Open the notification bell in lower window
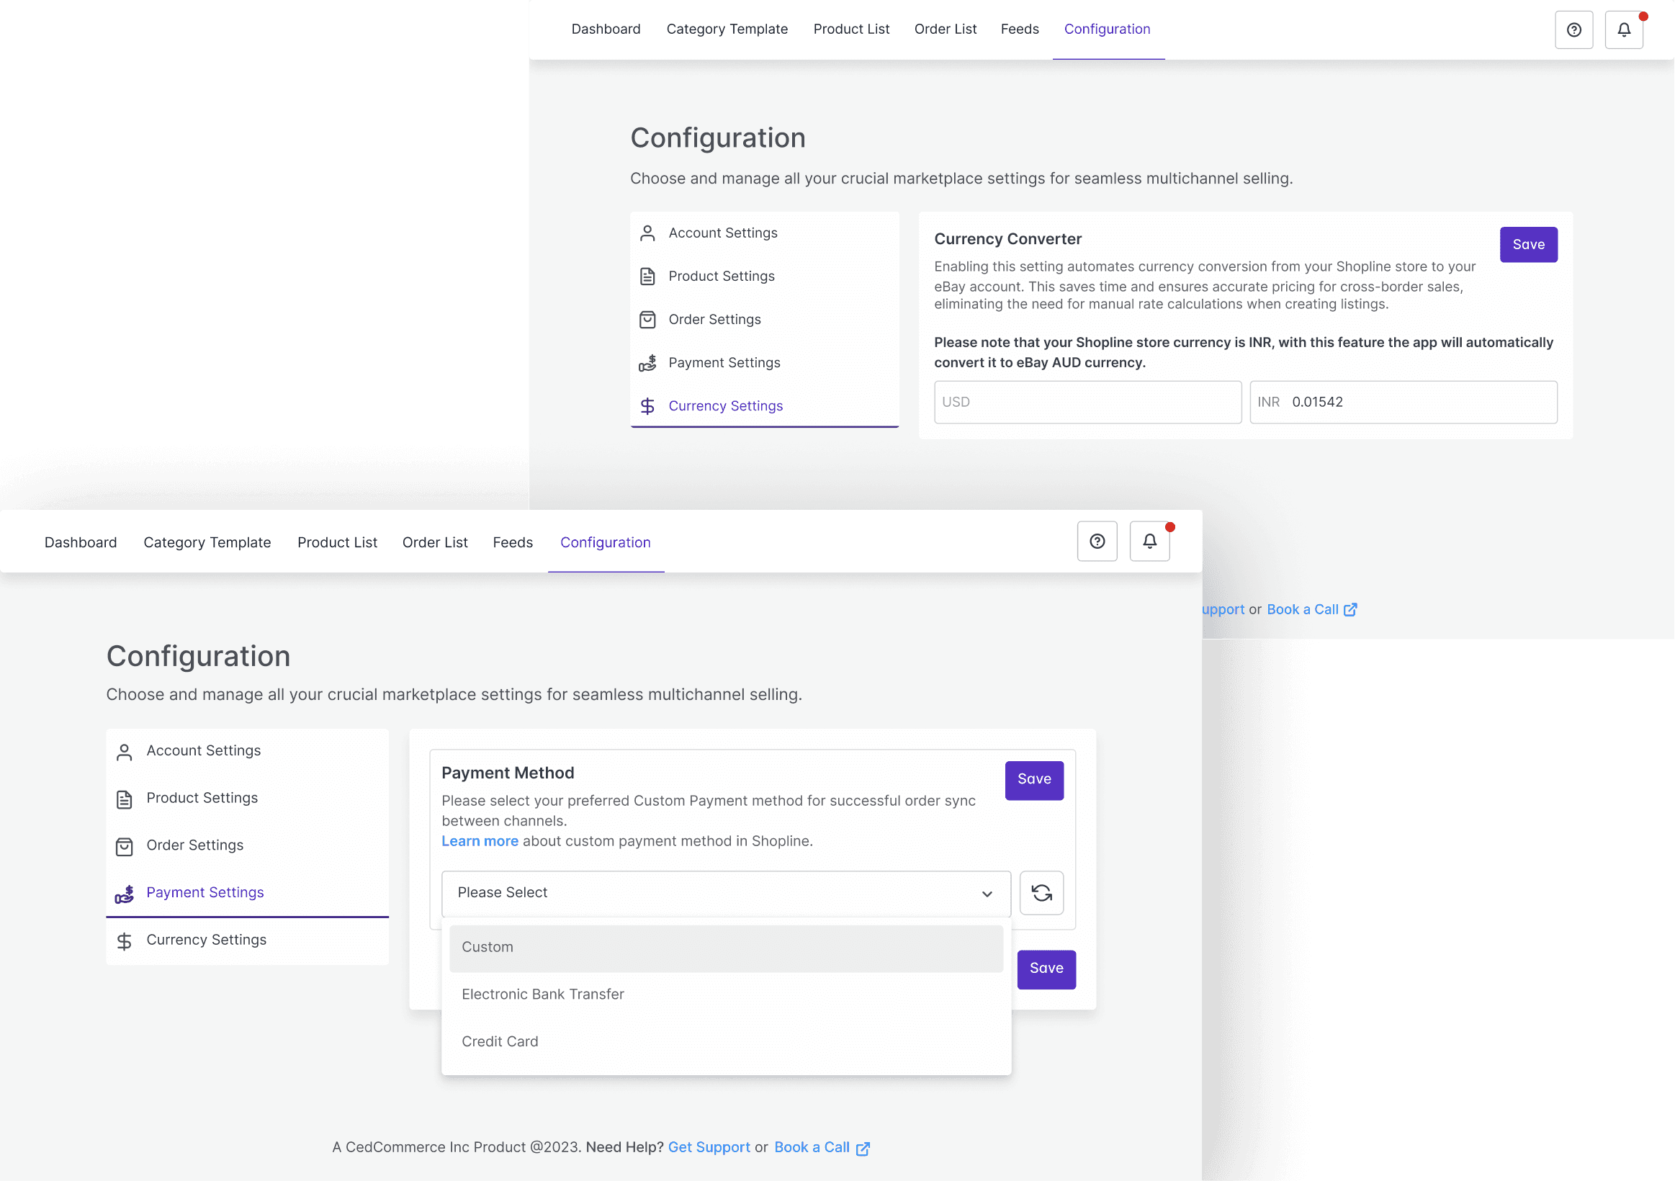This screenshot has width=1675, height=1181. pyautogui.click(x=1149, y=542)
